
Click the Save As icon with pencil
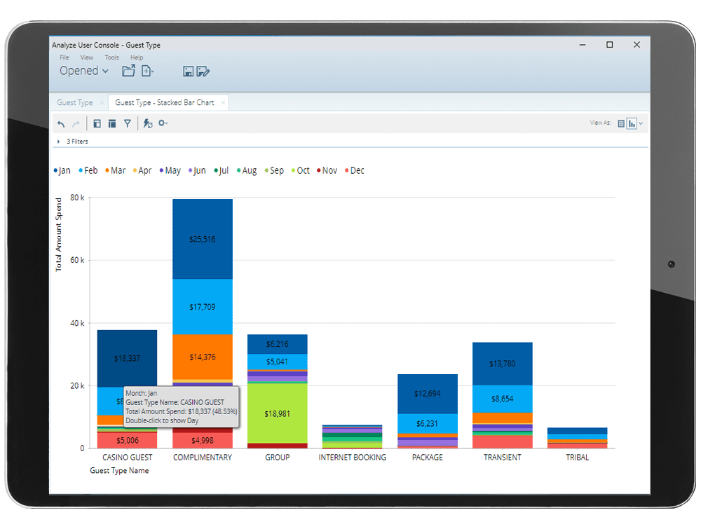pos(203,71)
